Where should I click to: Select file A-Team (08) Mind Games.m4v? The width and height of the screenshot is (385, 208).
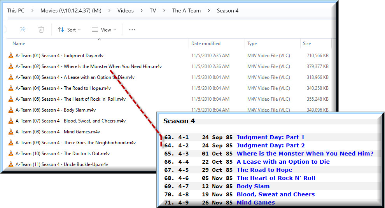(58, 132)
